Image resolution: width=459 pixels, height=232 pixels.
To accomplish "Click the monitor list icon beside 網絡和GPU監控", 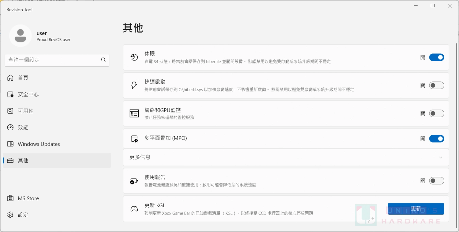I will [x=134, y=113].
